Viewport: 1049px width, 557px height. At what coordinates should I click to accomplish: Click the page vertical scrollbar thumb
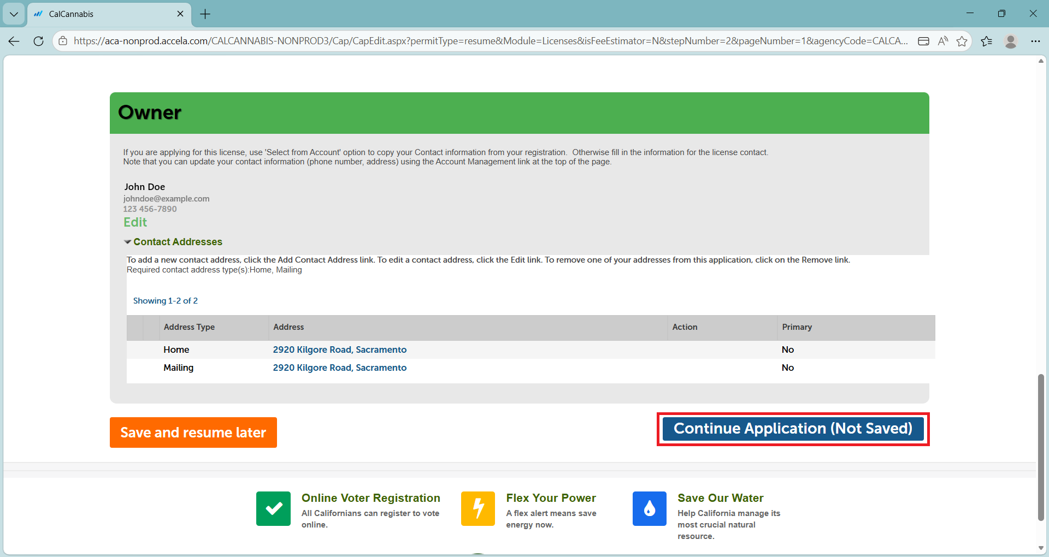1041,447
